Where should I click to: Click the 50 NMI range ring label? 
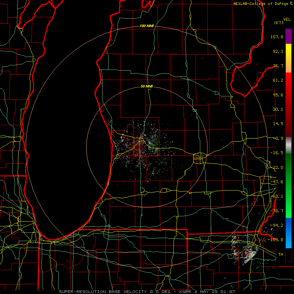tap(147, 87)
